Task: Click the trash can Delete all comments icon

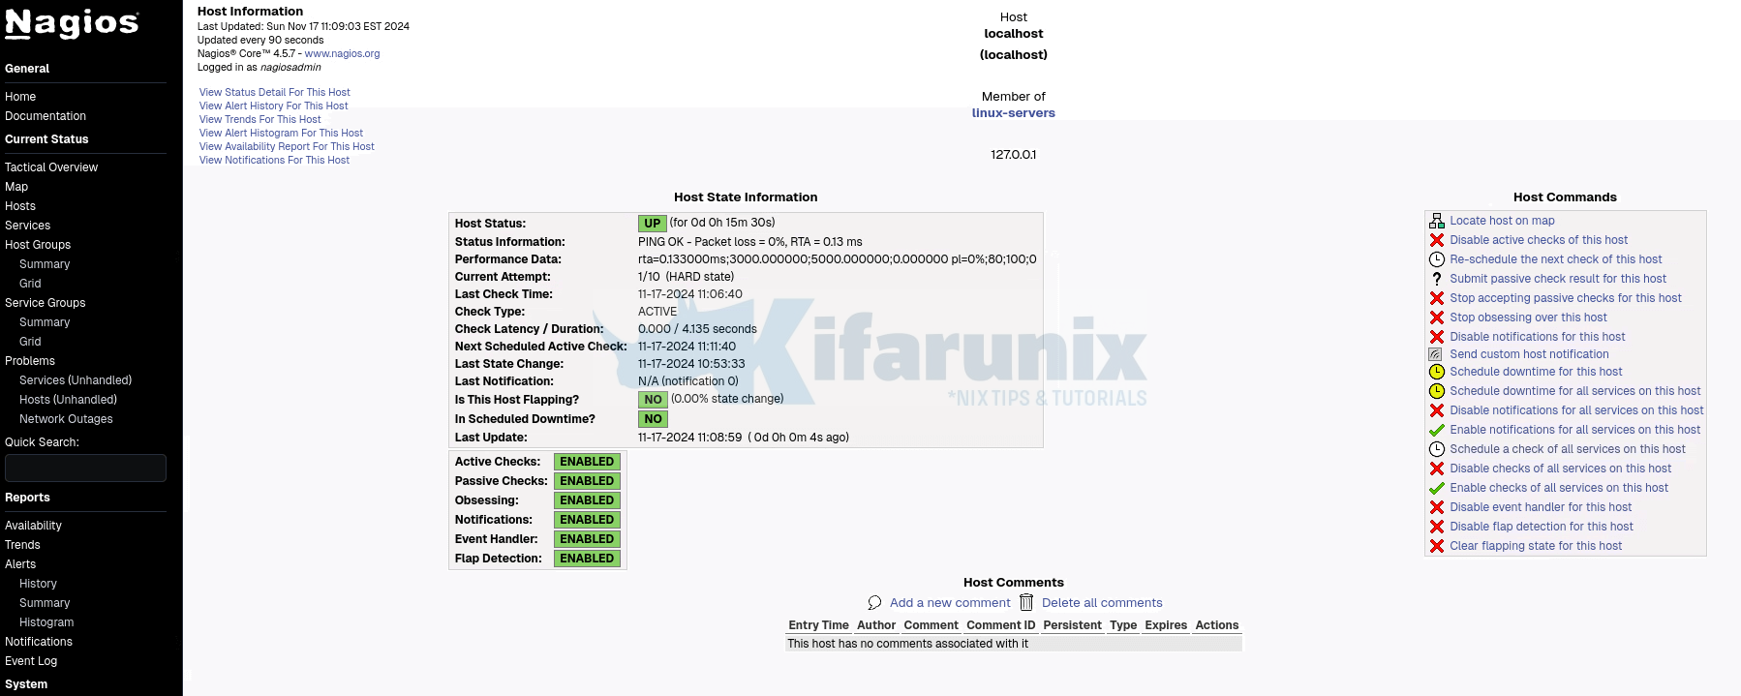Action: point(1026,603)
